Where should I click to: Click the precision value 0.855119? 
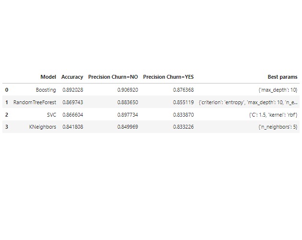click(184, 102)
